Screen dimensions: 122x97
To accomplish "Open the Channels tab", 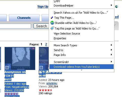I will point(24,18).
